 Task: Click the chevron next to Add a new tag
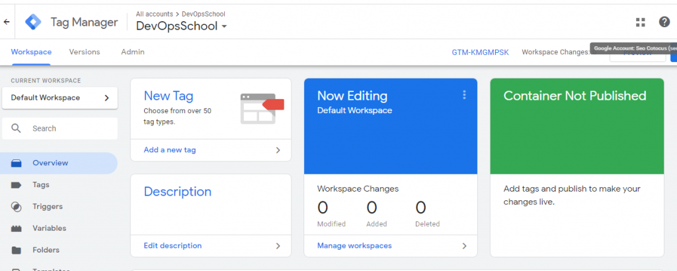[x=278, y=150]
